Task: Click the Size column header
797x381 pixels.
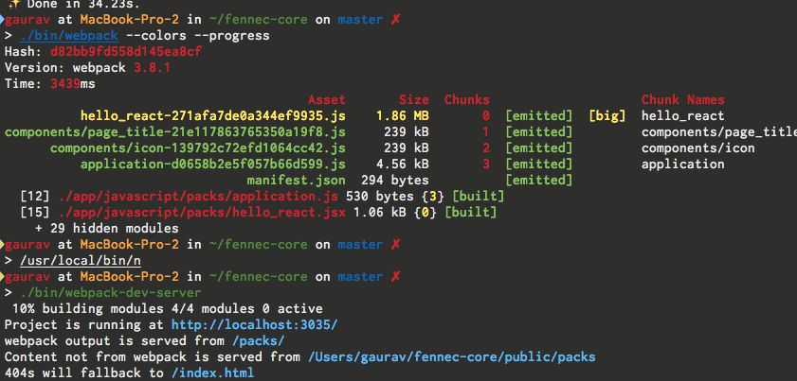Action: pos(414,100)
